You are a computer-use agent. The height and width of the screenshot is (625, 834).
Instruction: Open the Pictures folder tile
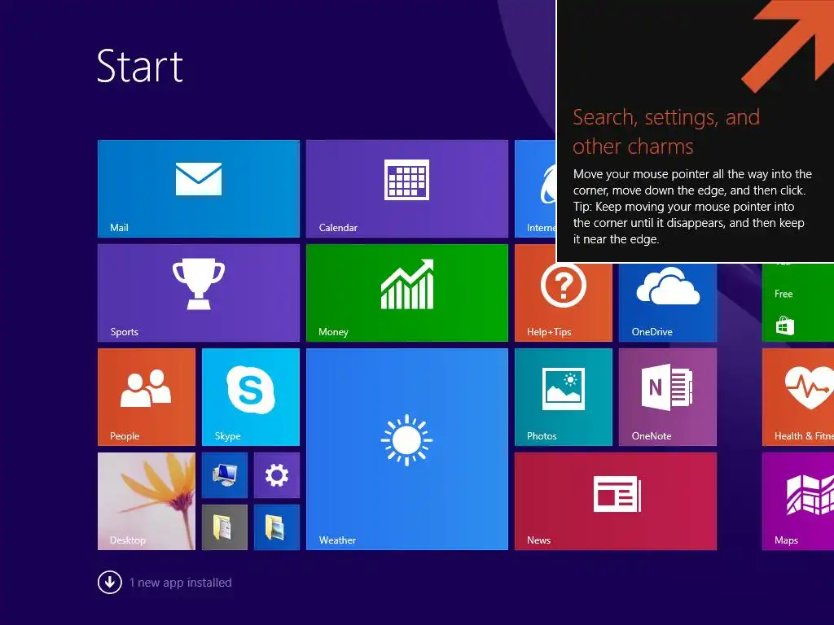[x=277, y=527]
